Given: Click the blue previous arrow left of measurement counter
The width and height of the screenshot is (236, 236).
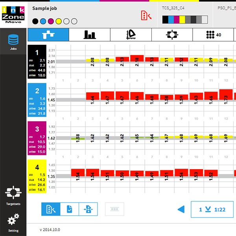Looking at the screenshot, I should tap(181, 209).
